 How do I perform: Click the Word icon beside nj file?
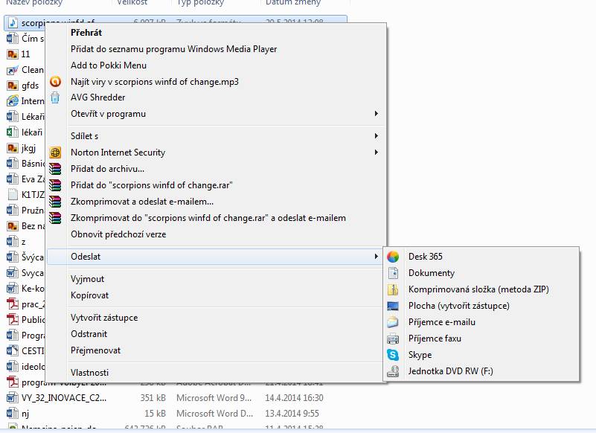point(13,413)
